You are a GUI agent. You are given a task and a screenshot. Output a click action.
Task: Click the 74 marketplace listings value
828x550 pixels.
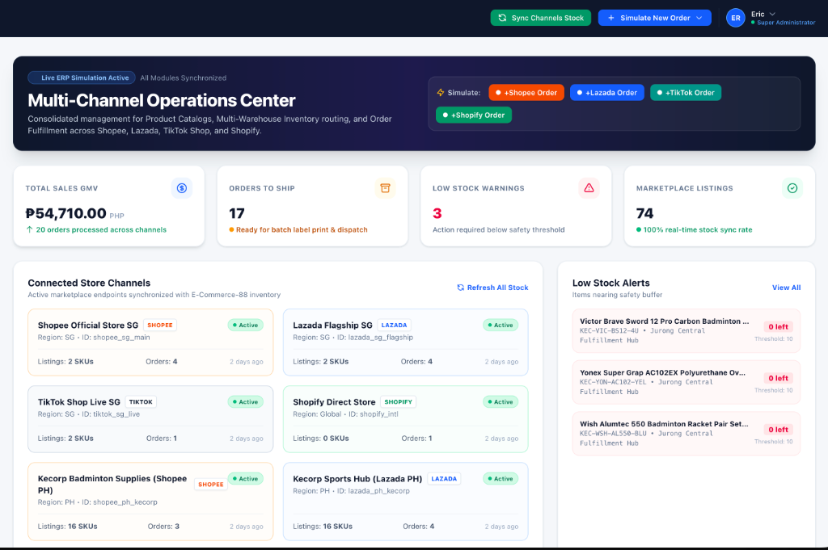644,213
